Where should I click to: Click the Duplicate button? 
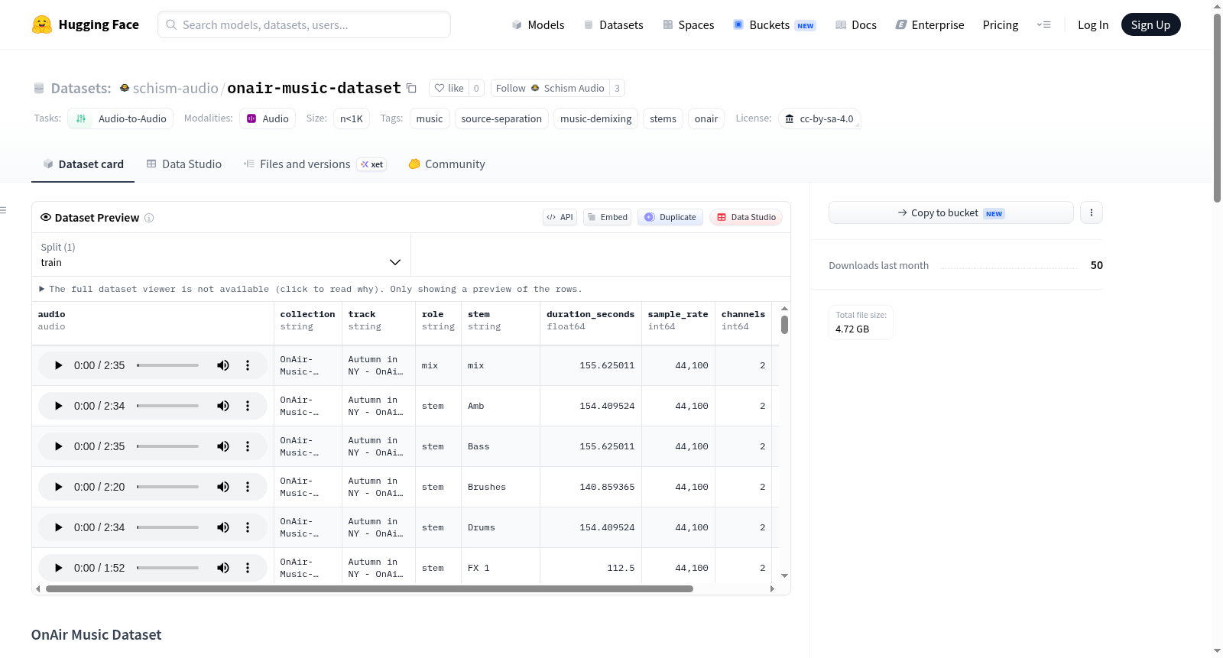pos(670,217)
